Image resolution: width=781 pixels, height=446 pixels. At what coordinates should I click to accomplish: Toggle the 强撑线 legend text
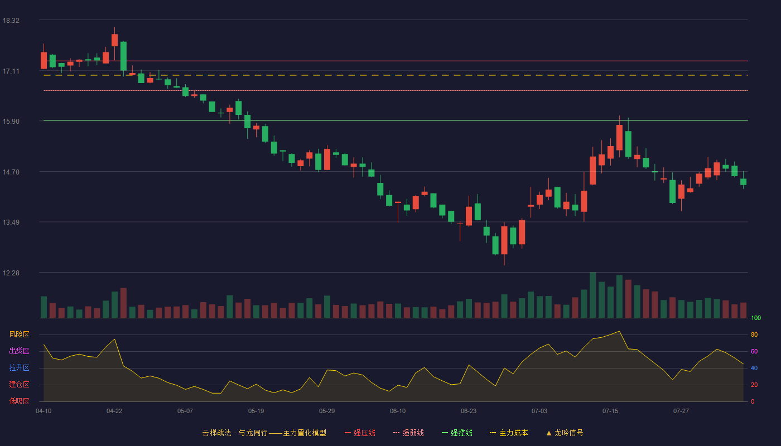point(461,433)
